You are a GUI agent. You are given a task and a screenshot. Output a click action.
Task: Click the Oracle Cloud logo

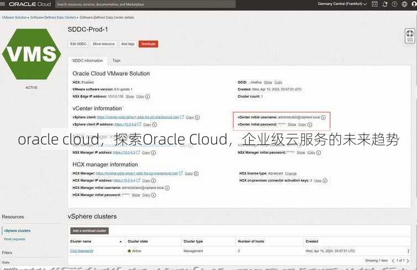tap(30, 4)
